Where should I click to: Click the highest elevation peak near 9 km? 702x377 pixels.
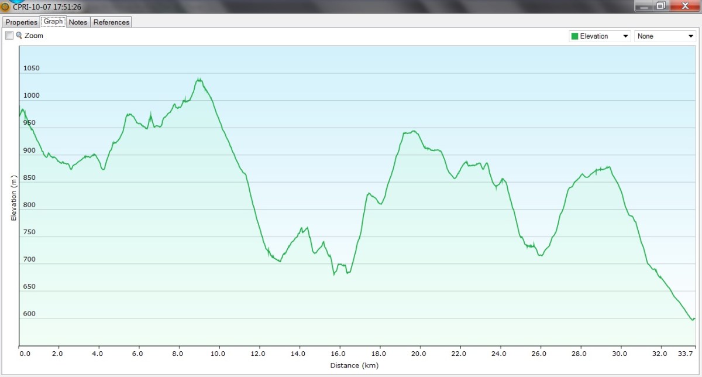(x=199, y=79)
